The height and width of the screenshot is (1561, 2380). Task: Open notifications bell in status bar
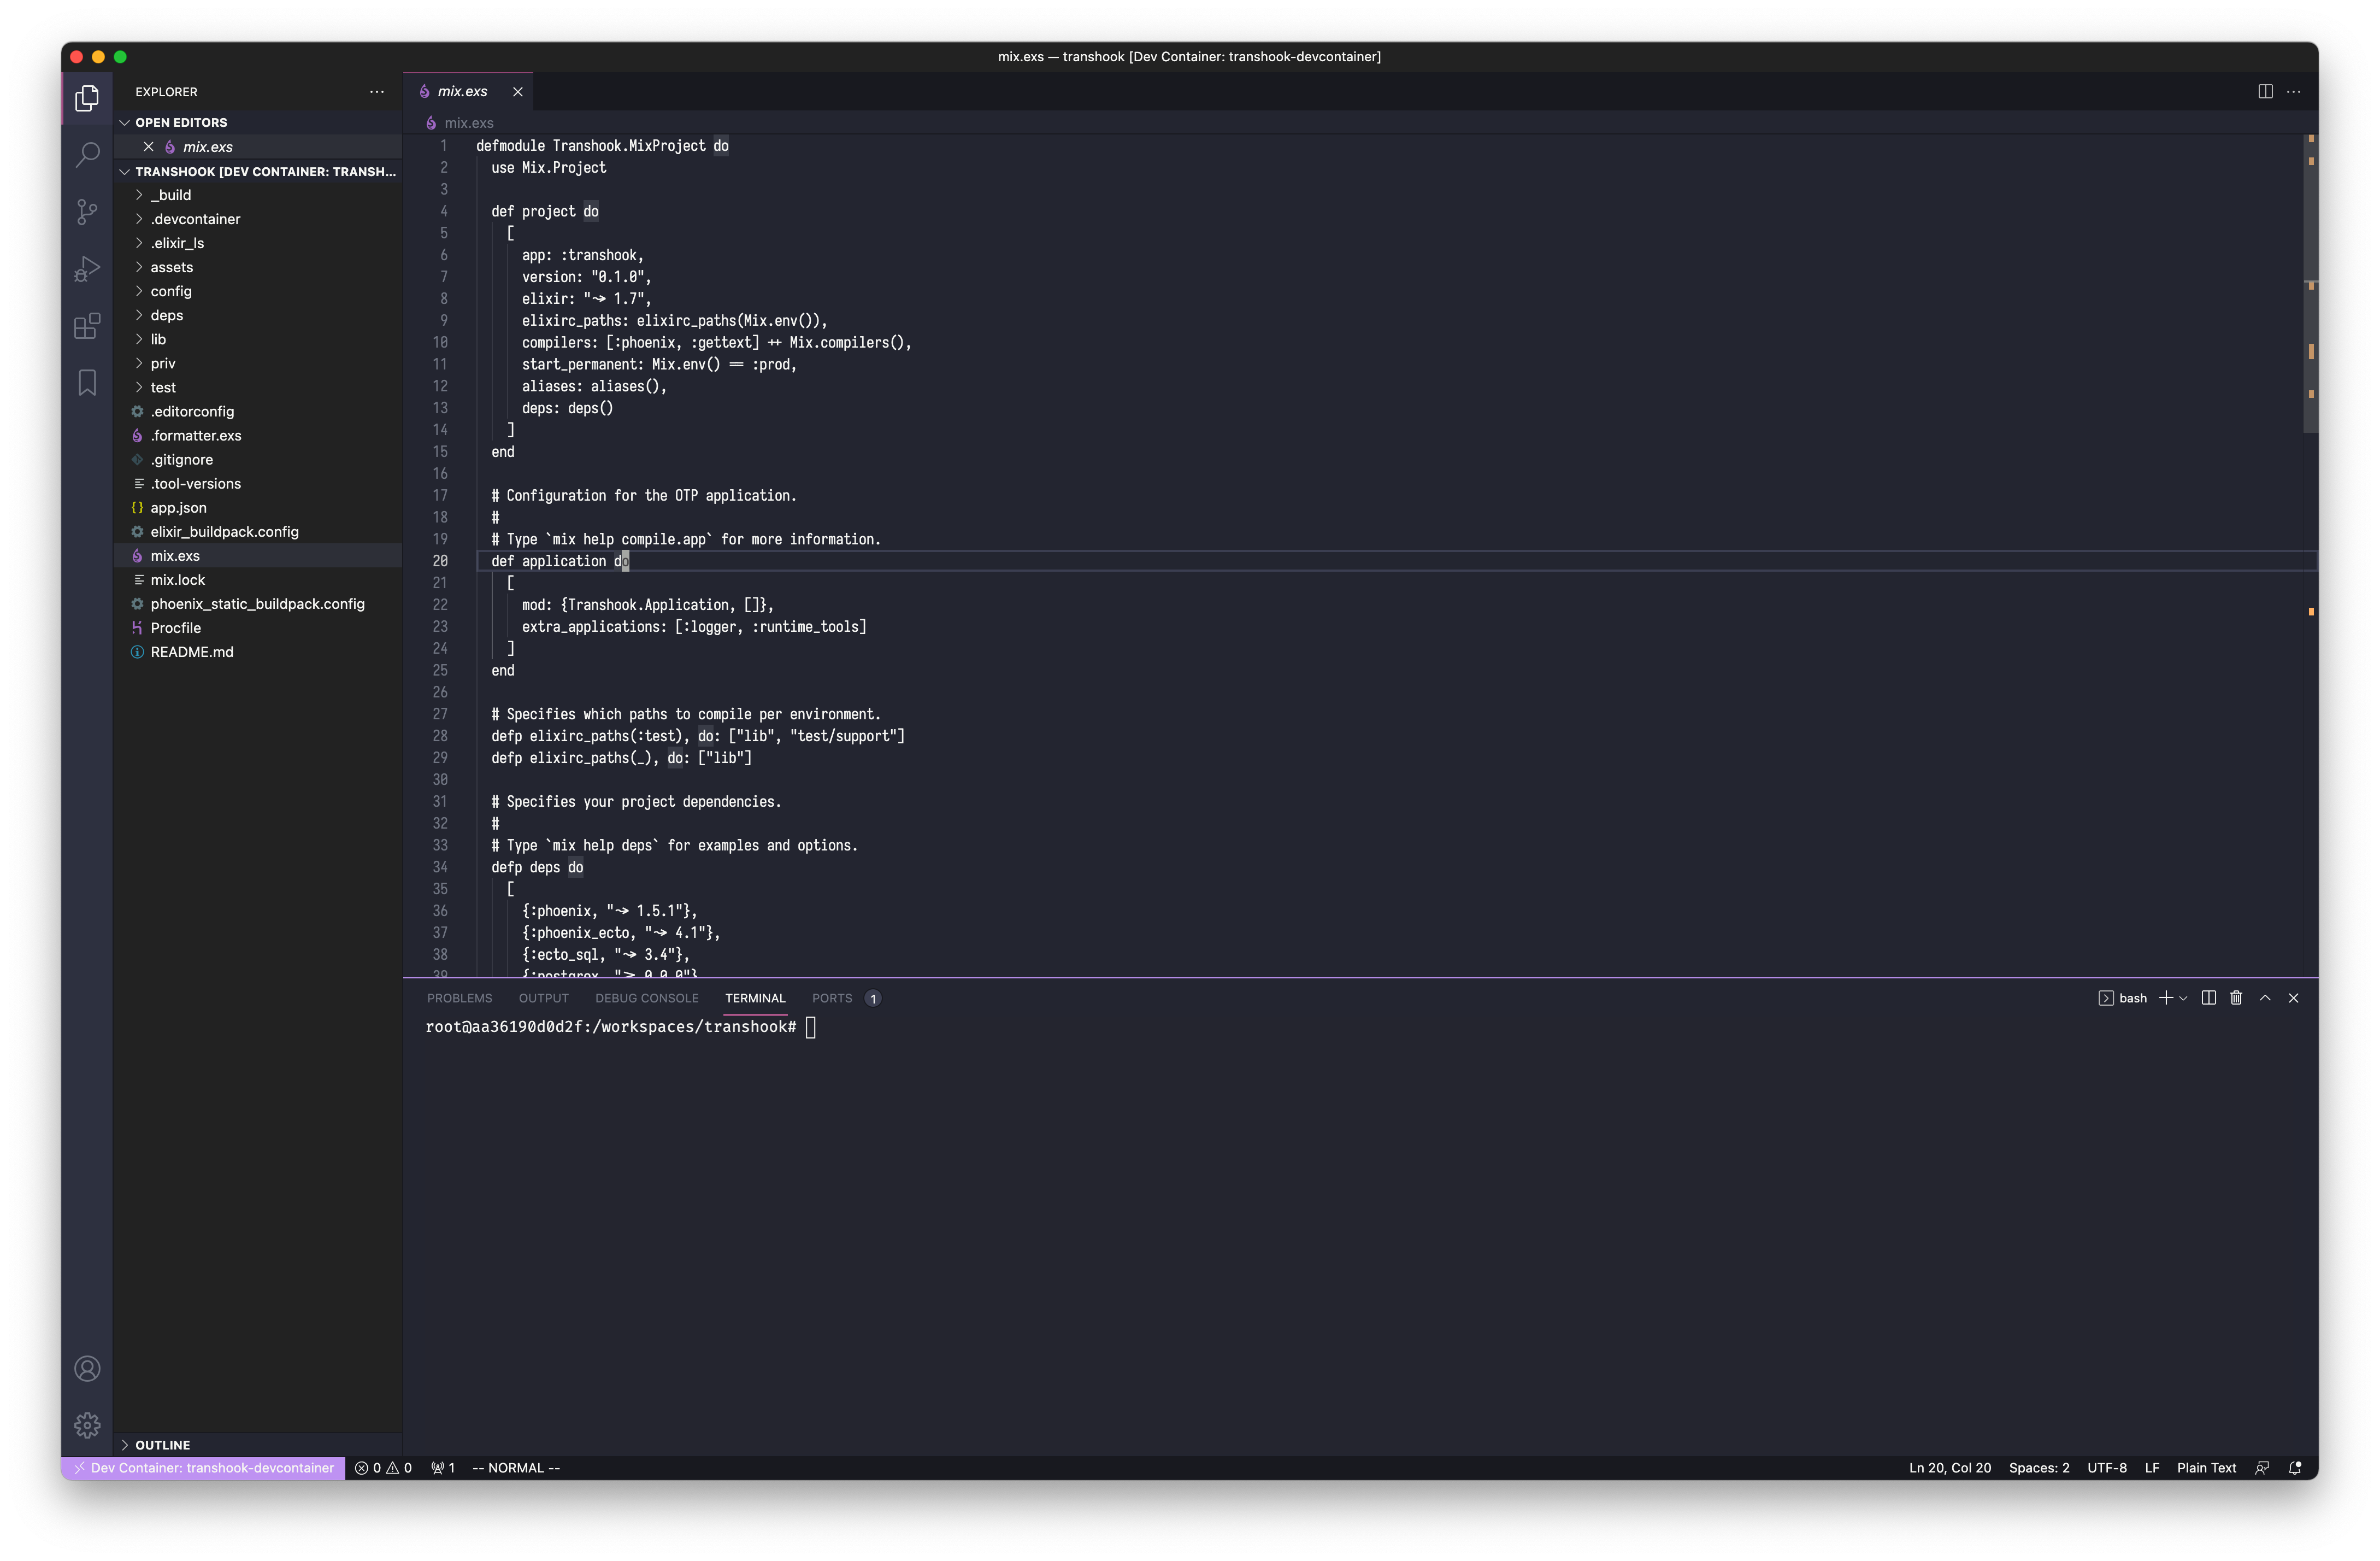coord(2295,1468)
